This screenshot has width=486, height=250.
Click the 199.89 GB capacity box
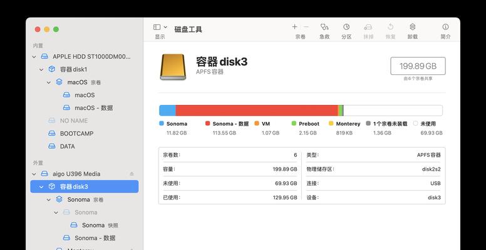(x=418, y=66)
